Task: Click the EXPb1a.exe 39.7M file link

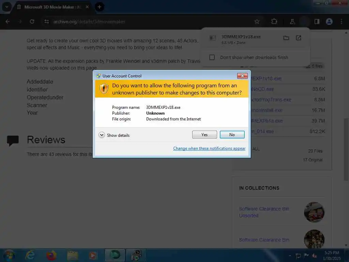Action: (x=267, y=121)
